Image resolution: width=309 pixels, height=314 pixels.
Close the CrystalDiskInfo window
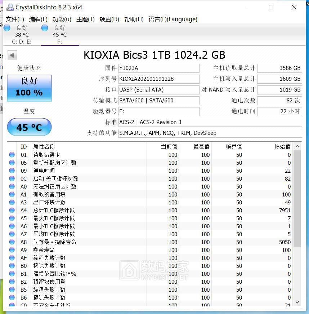tap(294, 8)
